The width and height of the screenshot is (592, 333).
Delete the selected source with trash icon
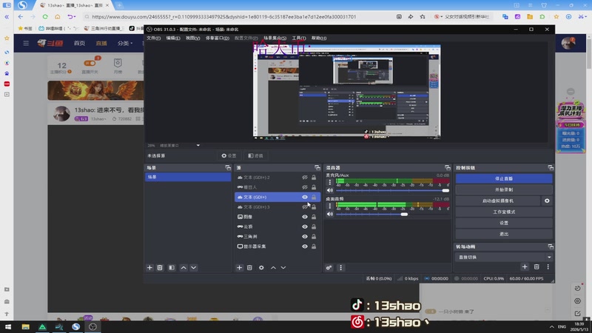coord(249,268)
